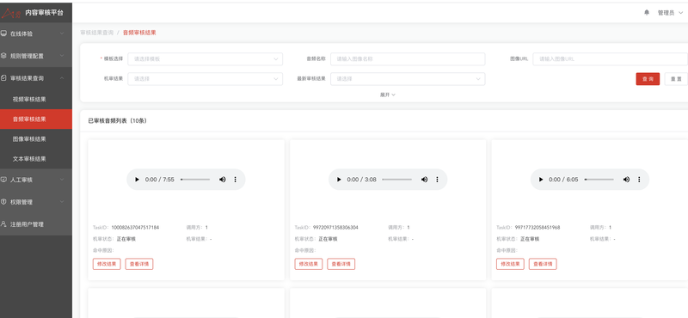The height and width of the screenshot is (318, 688).
Task: Play the 7:55 audio clip
Action: [137, 180]
